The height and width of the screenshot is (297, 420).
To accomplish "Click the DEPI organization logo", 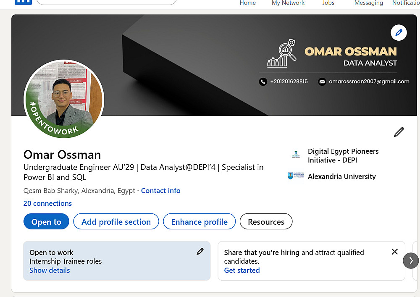I will pyautogui.click(x=296, y=155).
